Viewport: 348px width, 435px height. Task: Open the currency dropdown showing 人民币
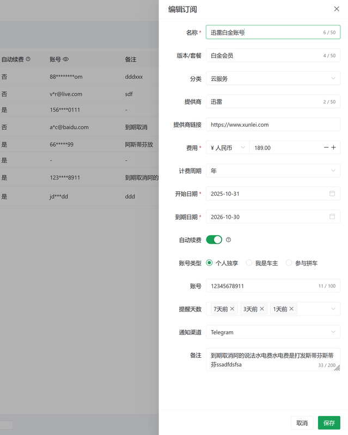228,147
